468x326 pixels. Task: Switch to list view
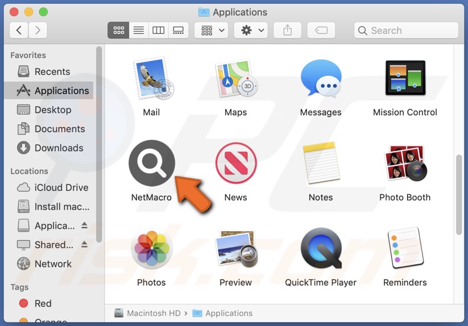[x=139, y=30]
